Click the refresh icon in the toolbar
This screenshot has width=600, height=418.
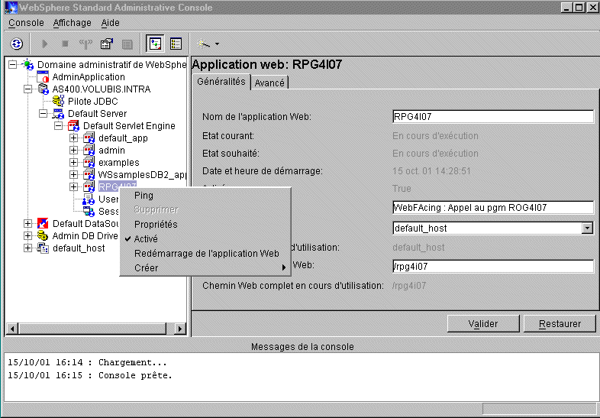tap(17, 44)
